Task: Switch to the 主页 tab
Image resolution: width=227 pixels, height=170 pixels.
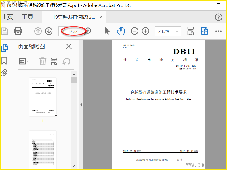Action: click(7, 17)
